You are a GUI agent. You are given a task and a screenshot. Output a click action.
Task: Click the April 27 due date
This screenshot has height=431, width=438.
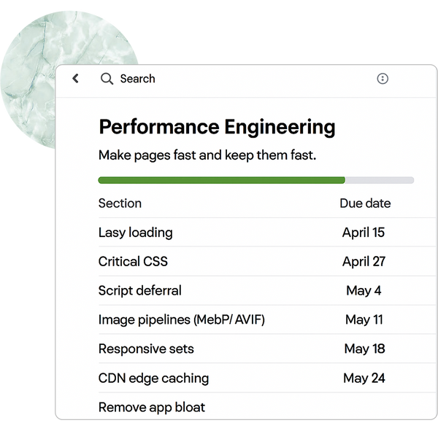coord(364,261)
